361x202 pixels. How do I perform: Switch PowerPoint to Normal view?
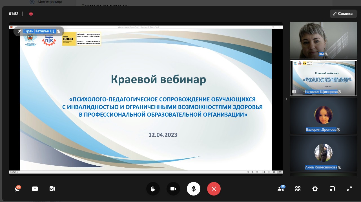point(263,172)
